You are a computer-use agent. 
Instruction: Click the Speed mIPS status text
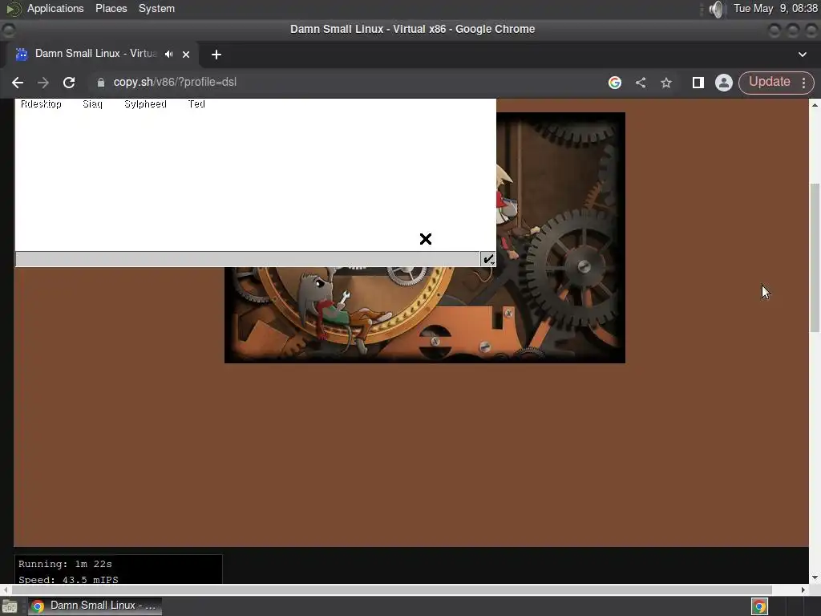tap(68, 579)
